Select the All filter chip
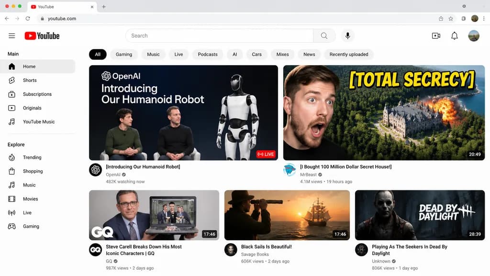 pos(98,55)
